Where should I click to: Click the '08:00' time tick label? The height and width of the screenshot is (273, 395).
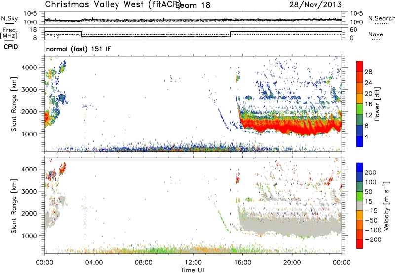click(144, 262)
